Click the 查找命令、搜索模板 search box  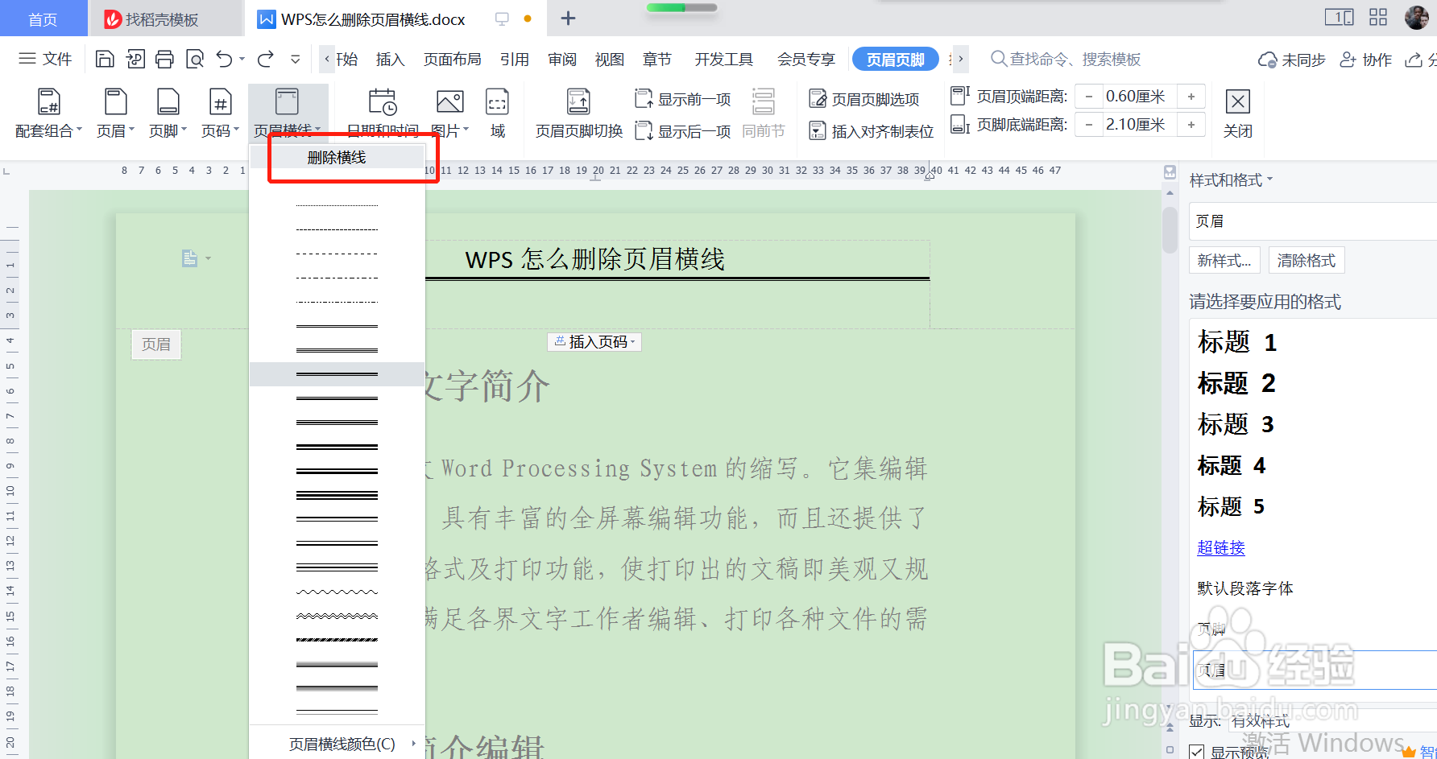(1067, 59)
